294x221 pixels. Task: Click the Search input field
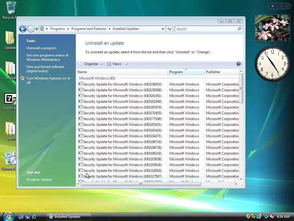tap(206, 29)
